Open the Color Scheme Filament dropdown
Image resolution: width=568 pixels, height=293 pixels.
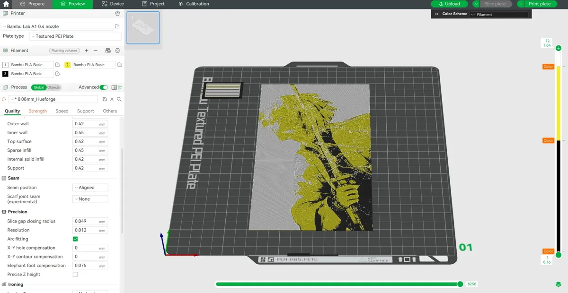[498, 15]
